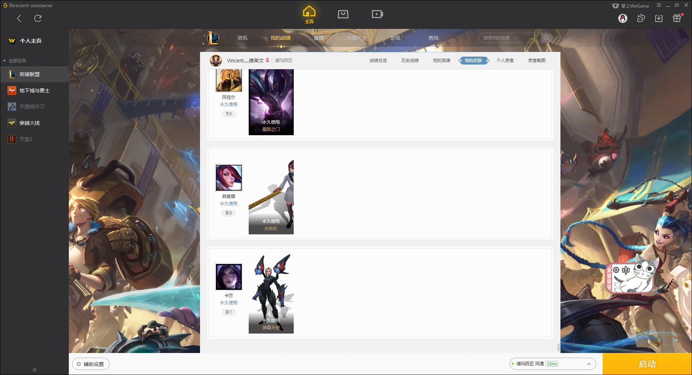Click the Tencent WeGame logo
692x375 pixels.
[28, 5]
